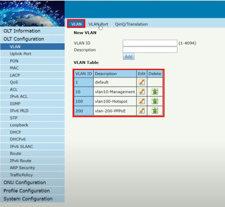The width and height of the screenshot is (225, 207).
Task: Edit the vlan10-Management entry
Action: click(x=142, y=91)
